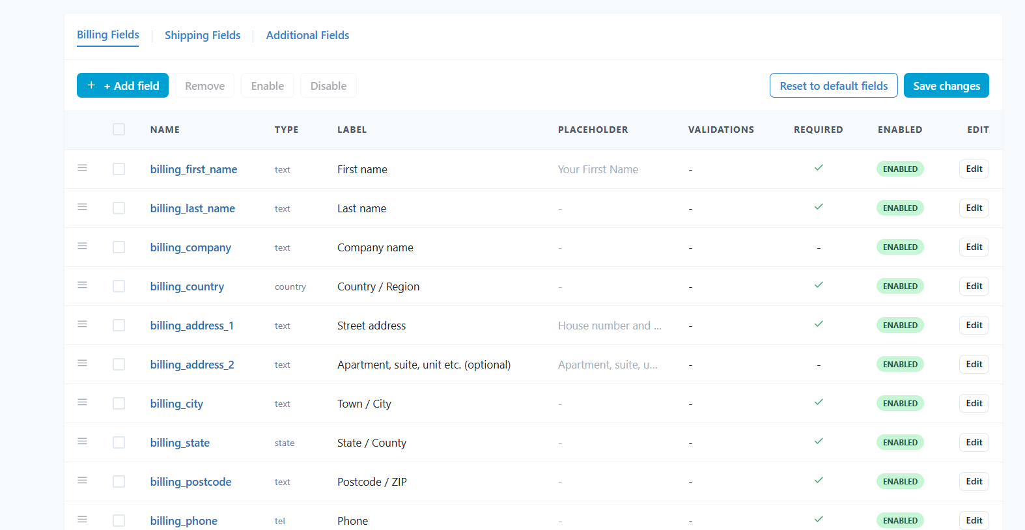1025x530 pixels.
Task: Edit the billing_address_1 field
Action: point(974,325)
